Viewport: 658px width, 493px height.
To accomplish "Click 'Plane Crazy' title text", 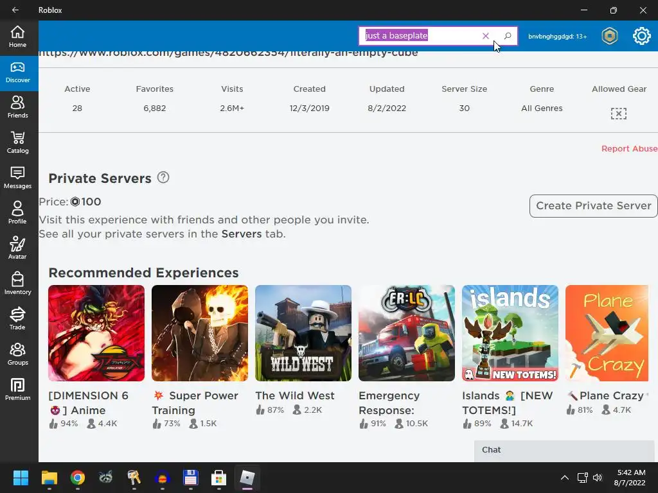I will pos(612,395).
